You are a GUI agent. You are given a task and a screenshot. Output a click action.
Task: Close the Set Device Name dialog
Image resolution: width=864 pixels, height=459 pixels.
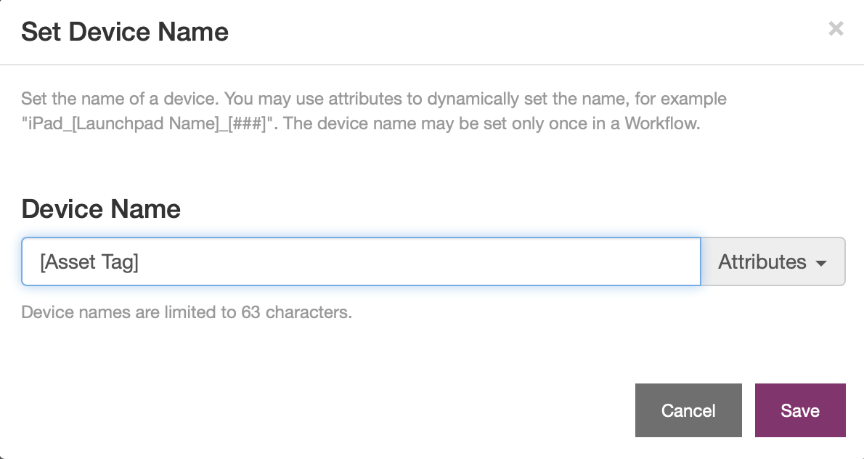(x=836, y=29)
